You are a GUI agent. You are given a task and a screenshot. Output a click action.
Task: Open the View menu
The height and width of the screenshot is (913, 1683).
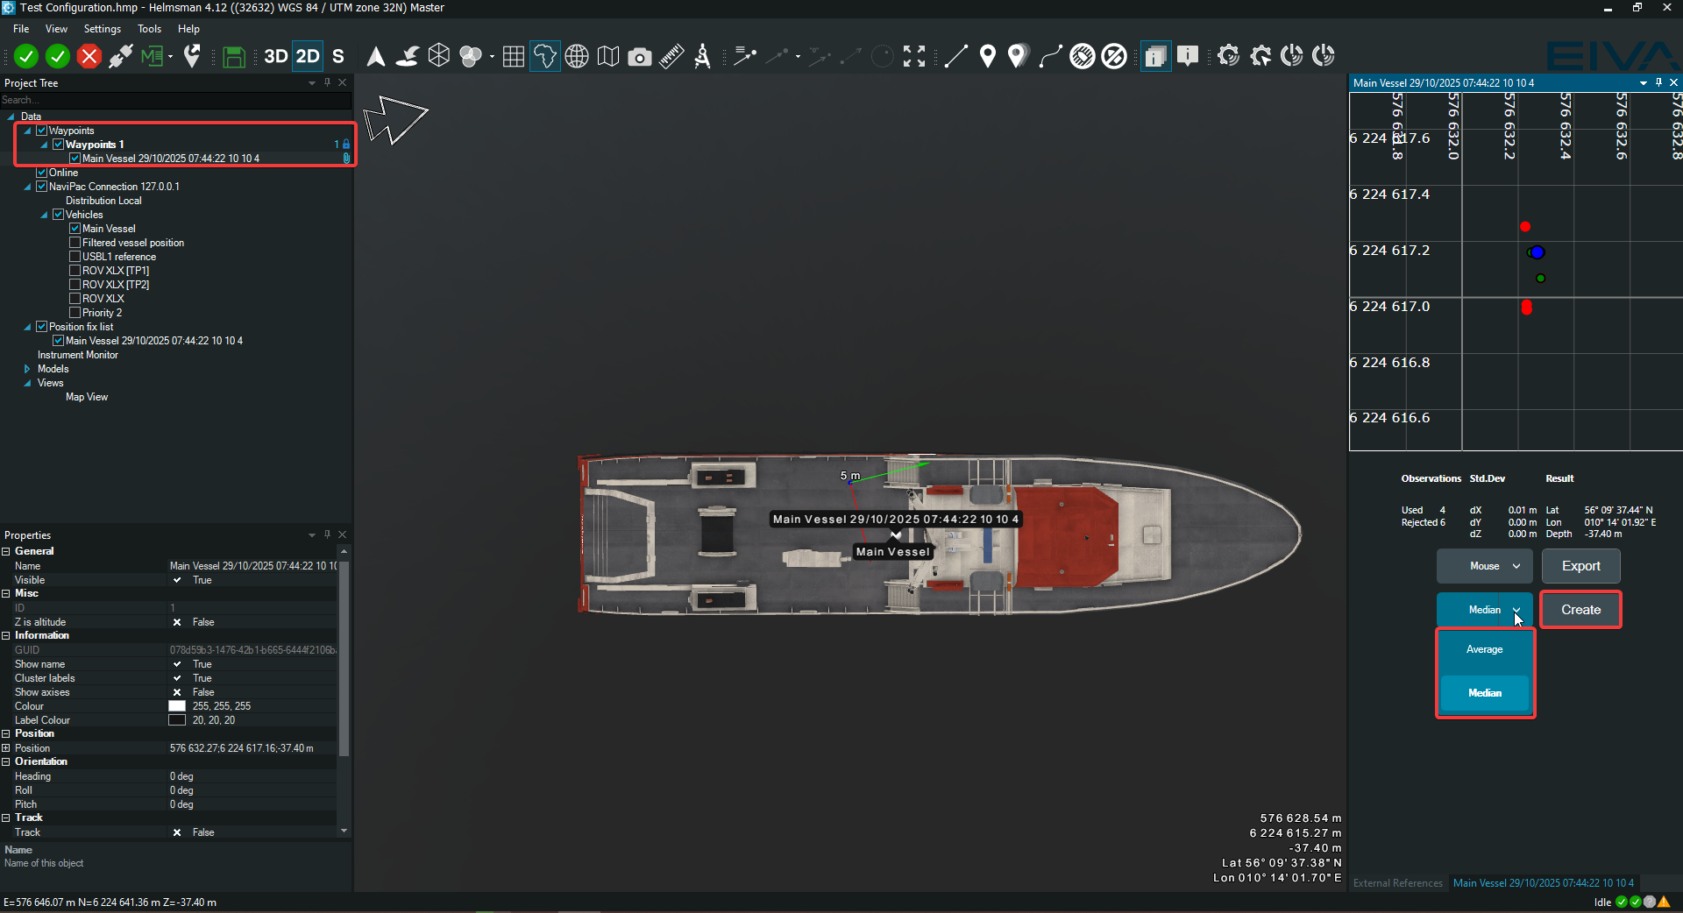(56, 29)
